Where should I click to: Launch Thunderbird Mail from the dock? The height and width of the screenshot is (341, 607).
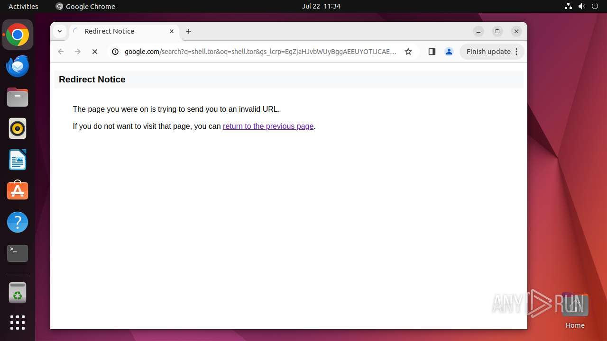[x=18, y=66]
